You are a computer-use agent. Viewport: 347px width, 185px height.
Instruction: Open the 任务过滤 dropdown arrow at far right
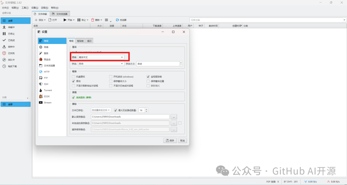[344, 20]
